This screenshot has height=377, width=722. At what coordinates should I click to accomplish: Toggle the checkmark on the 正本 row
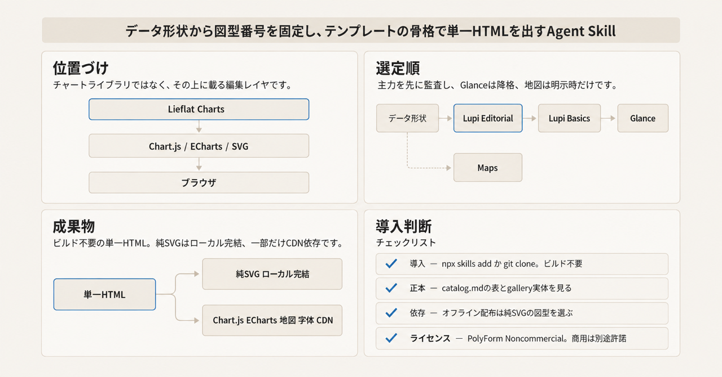tap(390, 288)
